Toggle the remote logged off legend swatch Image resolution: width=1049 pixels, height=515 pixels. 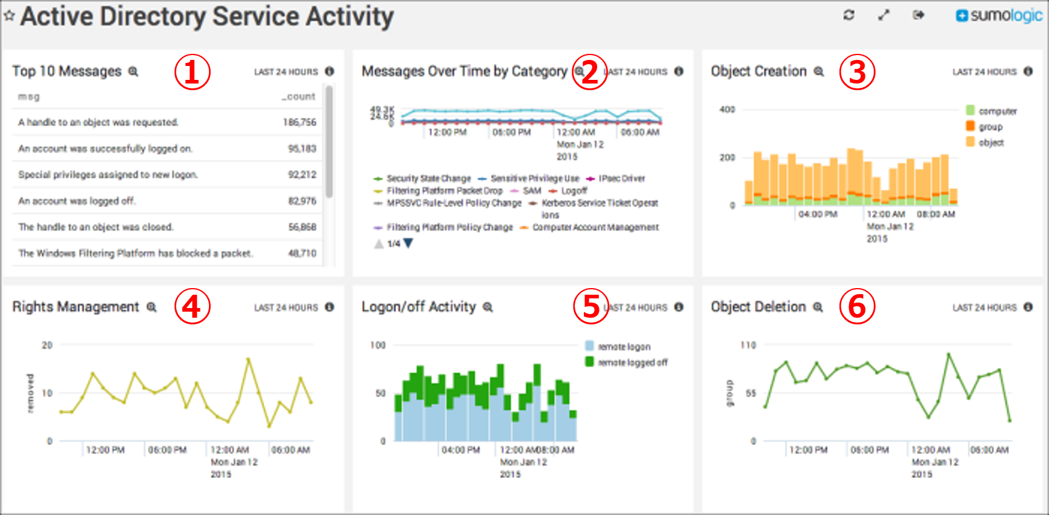589,362
